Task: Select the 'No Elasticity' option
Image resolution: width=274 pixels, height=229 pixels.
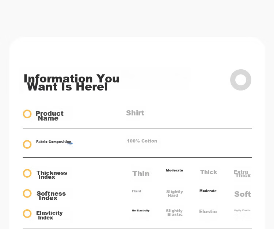Action: click(x=141, y=210)
